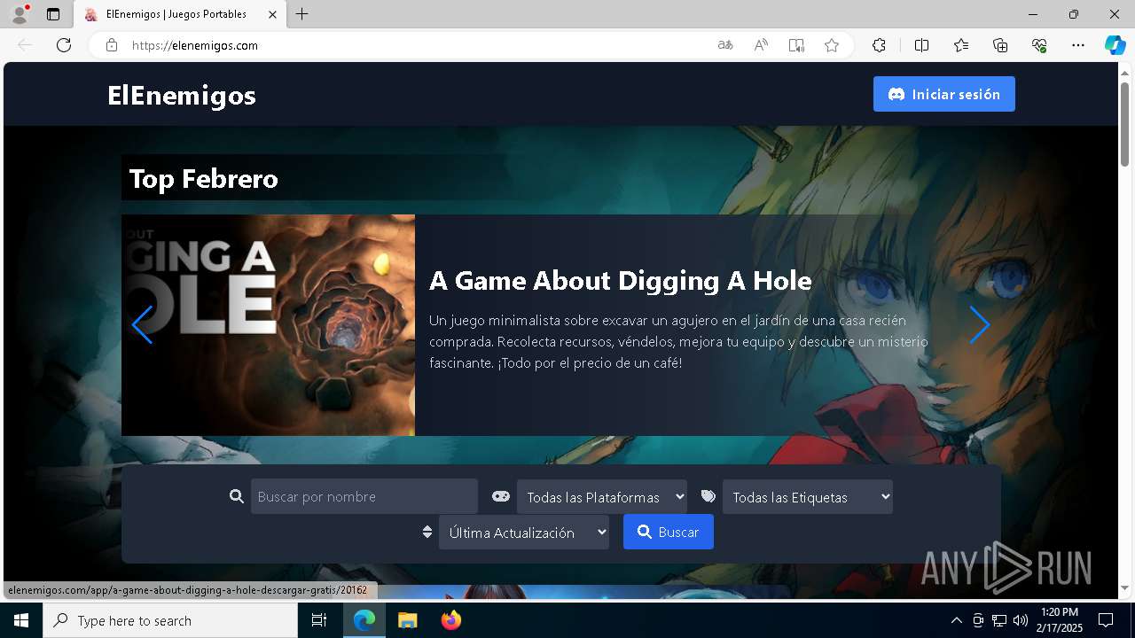The height and width of the screenshot is (638, 1135).
Task: Open notification center icon
Action: 1106,620
